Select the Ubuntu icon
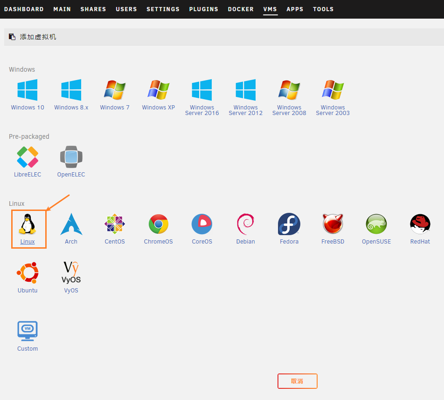444x400 pixels. click(28, 273)
